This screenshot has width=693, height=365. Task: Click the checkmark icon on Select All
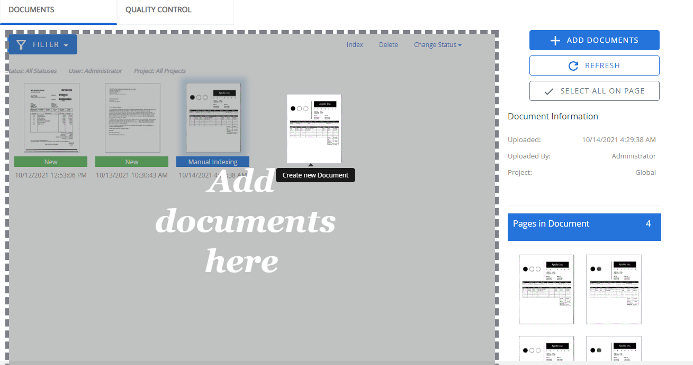pyautogui.click(x=549, y=91)
